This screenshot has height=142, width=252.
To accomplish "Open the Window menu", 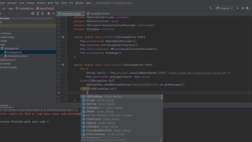I will coord(80,3).
